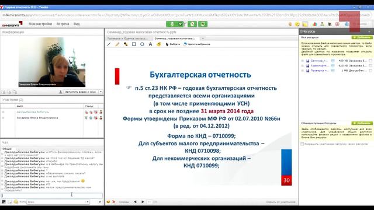The width and height of the screenshot is (374, 210).
Task: Check box for 'Проверка и...' resource row
Action: 370,71
